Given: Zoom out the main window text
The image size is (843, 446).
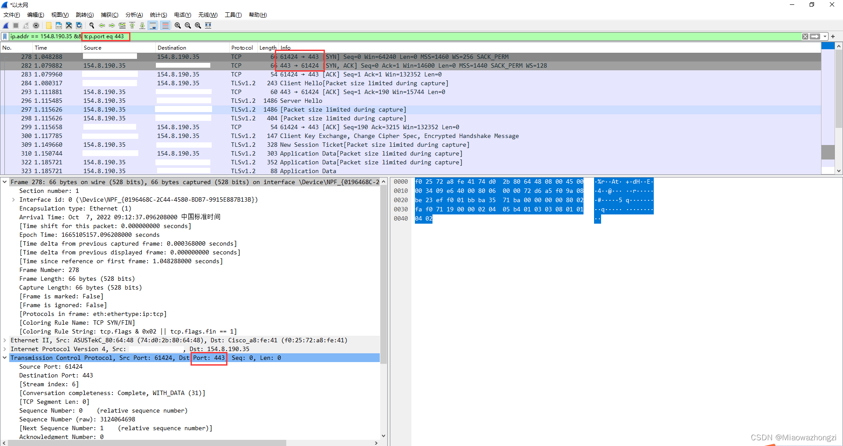Looking at the screenshot, I should tap(188, 25).
